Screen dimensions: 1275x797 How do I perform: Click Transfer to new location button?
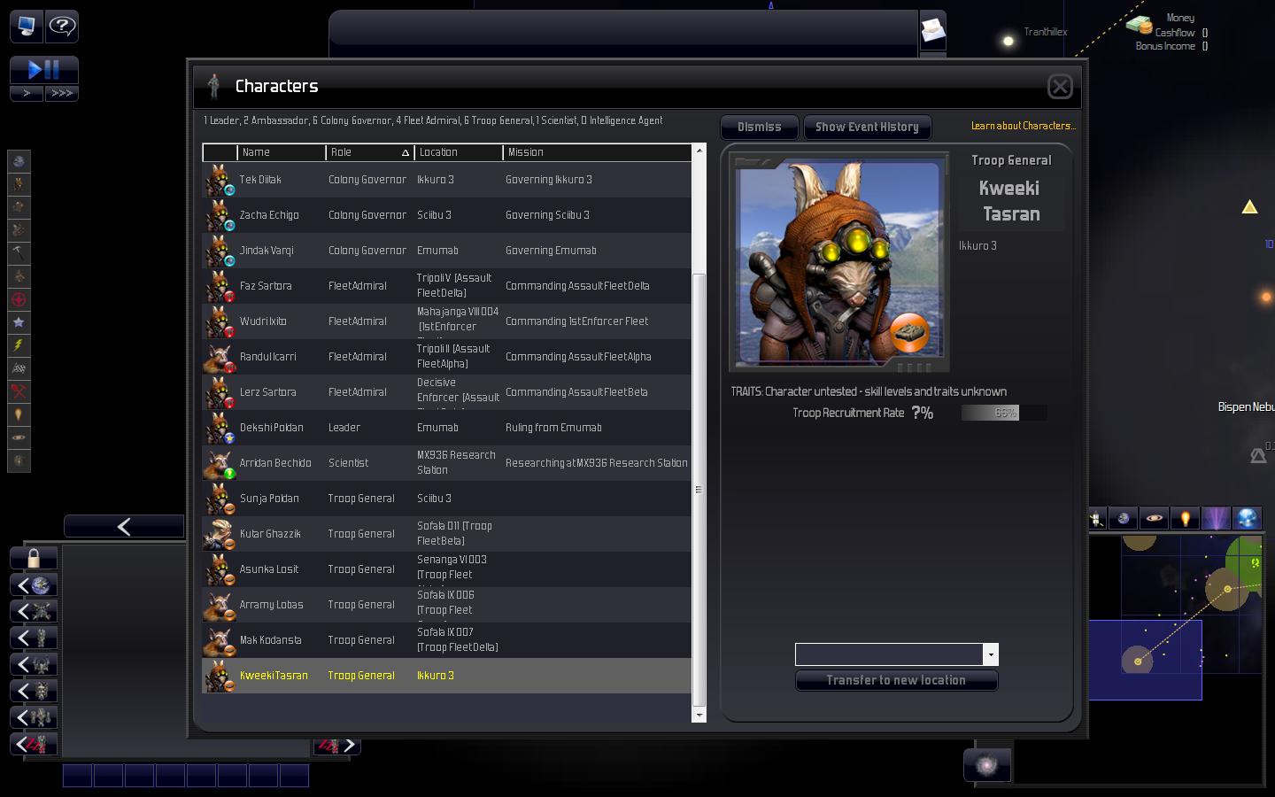click(896, 680)
